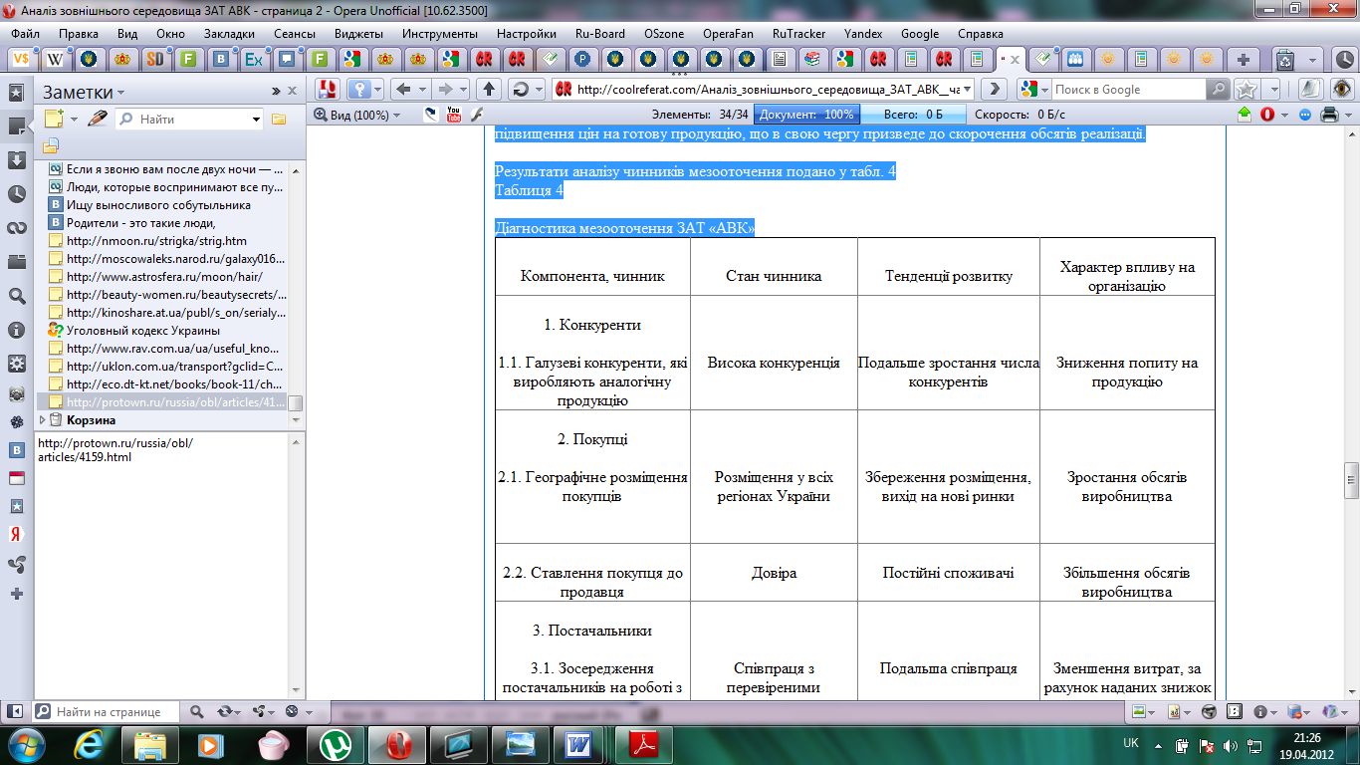Open Links panel in left sidebar
Image resolution: width=1360 pixels, height=765 pixels.
point(17,228)
